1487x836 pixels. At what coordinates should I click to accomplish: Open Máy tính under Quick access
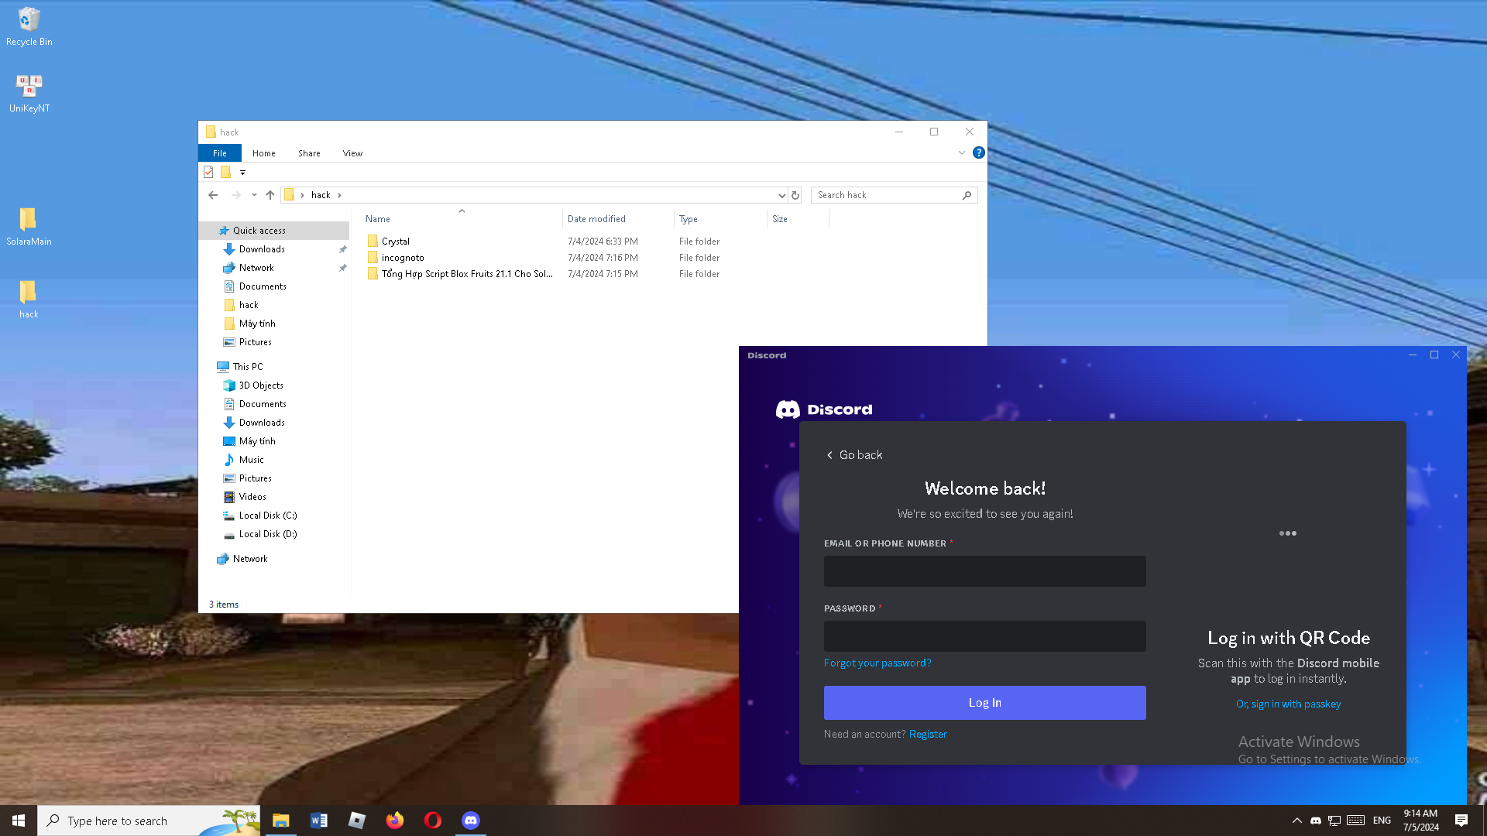coord(257,324)
